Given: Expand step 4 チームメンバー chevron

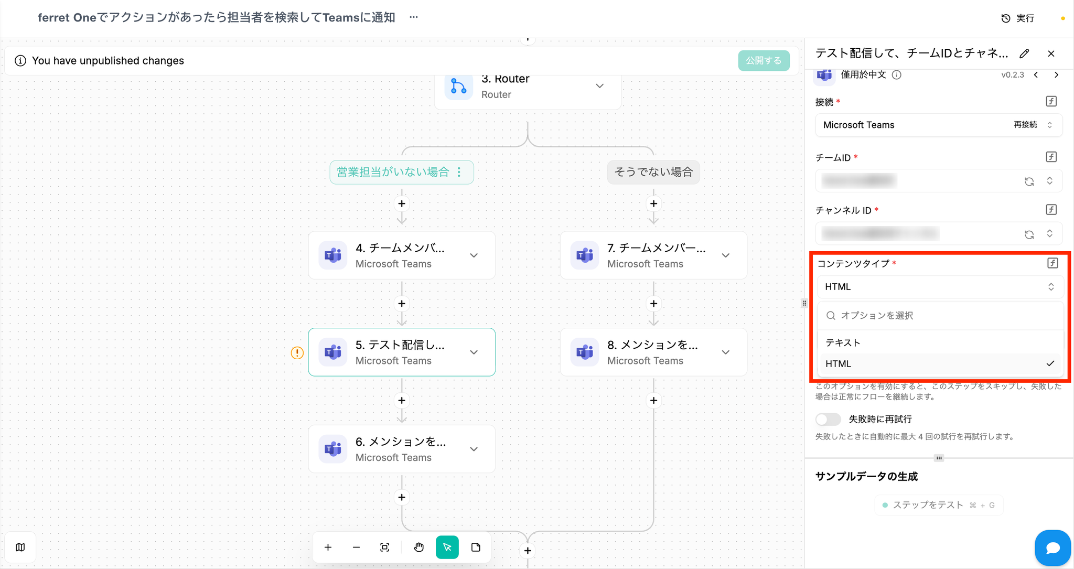Looking at the screenshot, I should 474,255.
